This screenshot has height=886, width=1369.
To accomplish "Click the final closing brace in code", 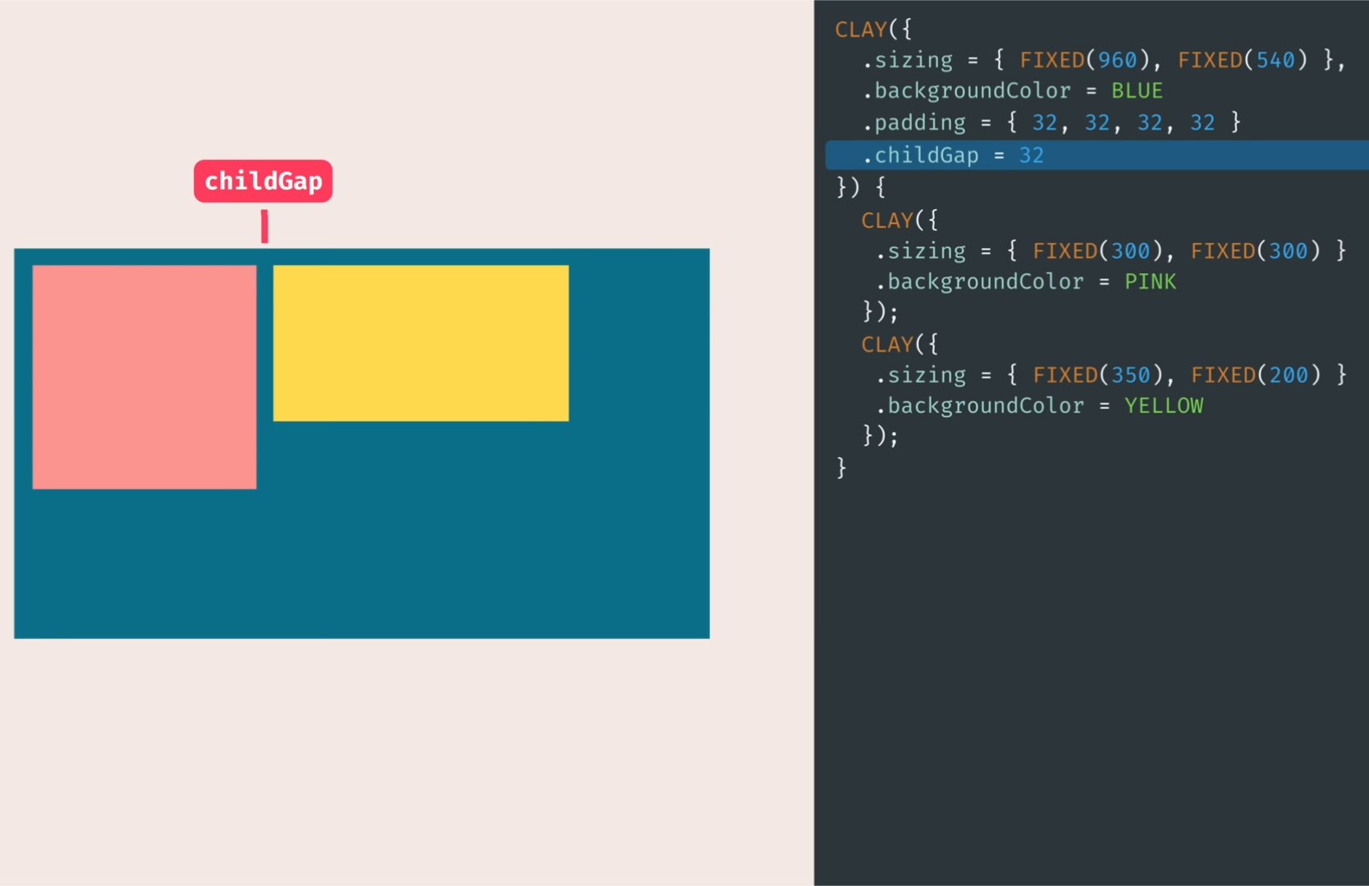I will [841, 468].
